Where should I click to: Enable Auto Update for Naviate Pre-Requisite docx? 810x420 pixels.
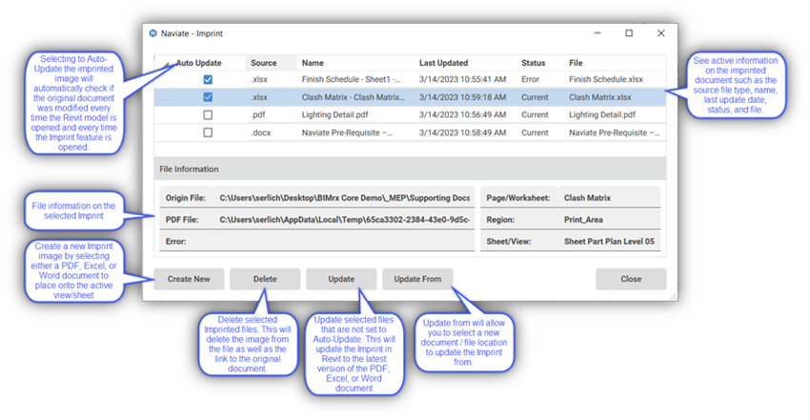tap(208, 132)
